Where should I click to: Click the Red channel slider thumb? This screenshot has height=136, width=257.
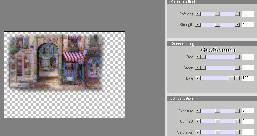coord(203,57)
